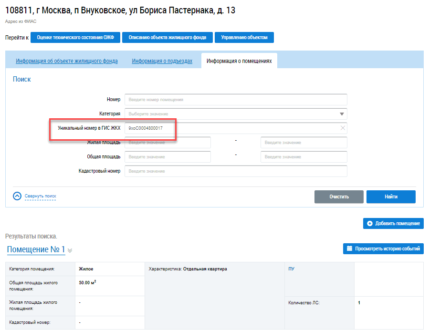This screenshot has height=331, width=429.
Task: Click the Найти button
Action: coord(391,197)
